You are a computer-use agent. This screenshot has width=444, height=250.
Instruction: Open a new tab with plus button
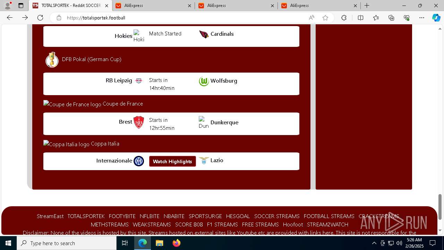[367, 6]
